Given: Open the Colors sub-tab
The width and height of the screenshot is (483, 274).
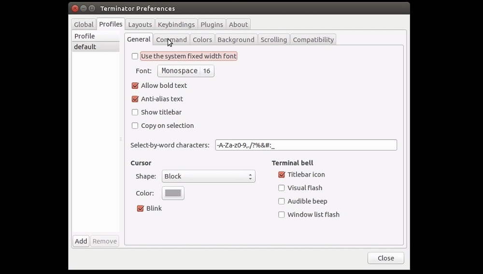Looking at the screenshot, I should click(202, 40).
